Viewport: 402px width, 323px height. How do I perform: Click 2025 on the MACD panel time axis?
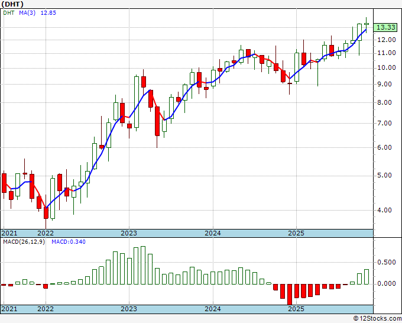(x=296, y=309)
